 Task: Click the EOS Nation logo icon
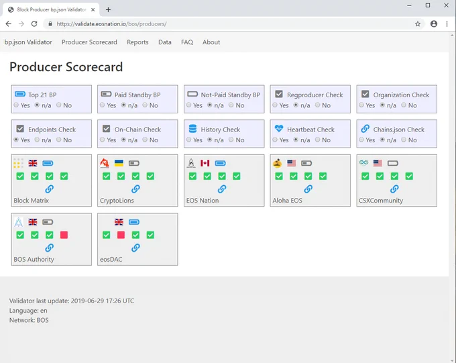[x=191, y=163]
